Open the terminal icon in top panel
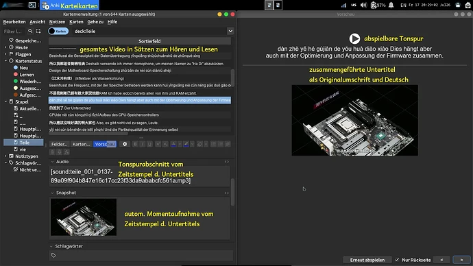 [32, 5]
